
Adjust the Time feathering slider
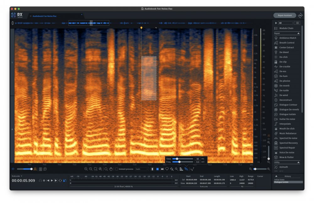[x=177, y=159]
